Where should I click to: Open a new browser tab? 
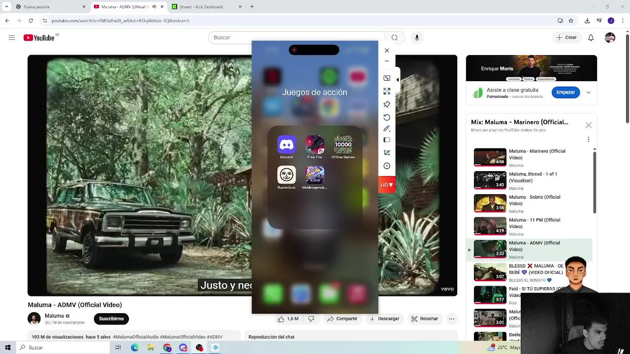252,7
